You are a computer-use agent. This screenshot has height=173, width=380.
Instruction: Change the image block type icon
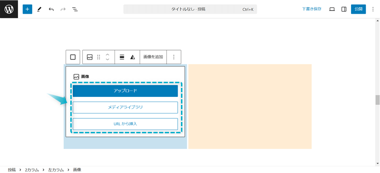(x=90, y=57)
